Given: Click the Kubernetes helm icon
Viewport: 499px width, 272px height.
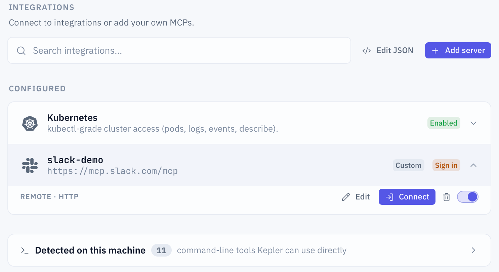Looking at the screenshot, I should pyautogui.click(x=30, y=123).
